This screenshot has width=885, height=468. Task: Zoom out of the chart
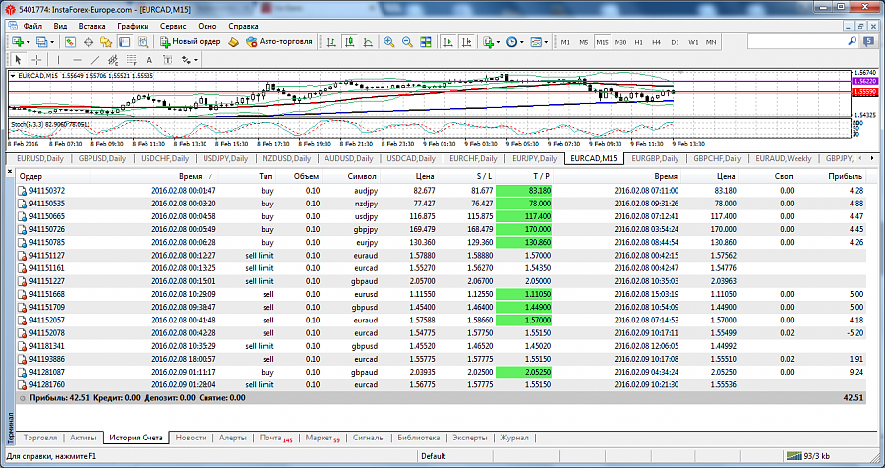click(407, 41)
